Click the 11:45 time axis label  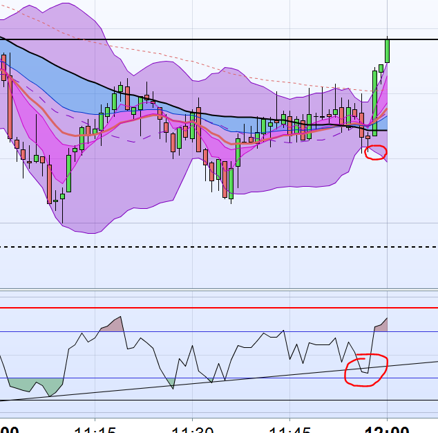[289, 430]
